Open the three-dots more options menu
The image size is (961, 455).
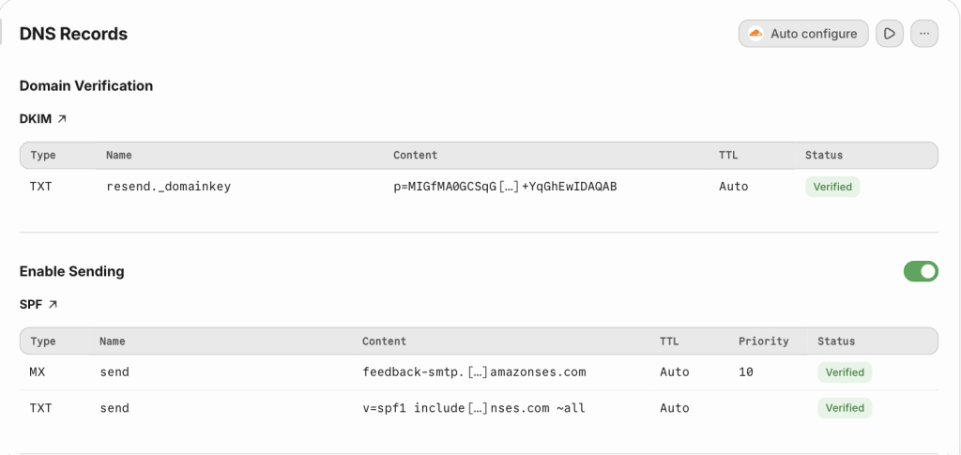[x=924, y=34]
